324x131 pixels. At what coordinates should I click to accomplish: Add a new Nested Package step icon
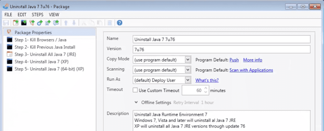pos(32,23)
